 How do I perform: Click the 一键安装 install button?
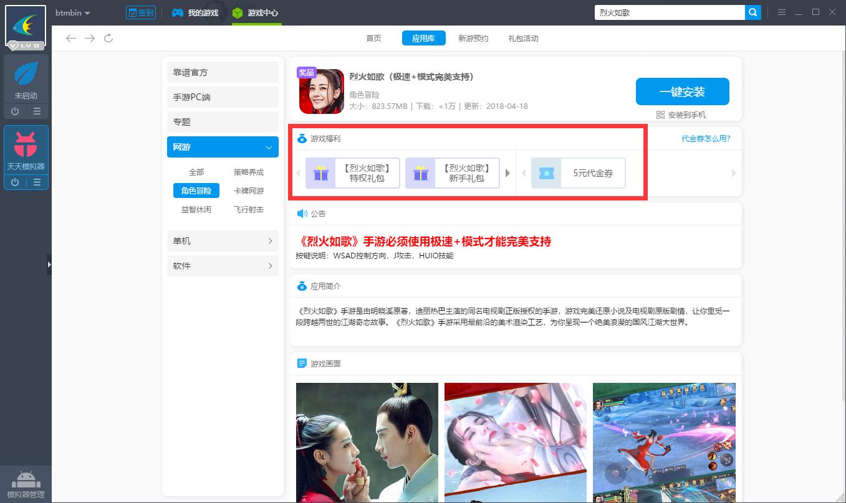(x=683, y=92)
